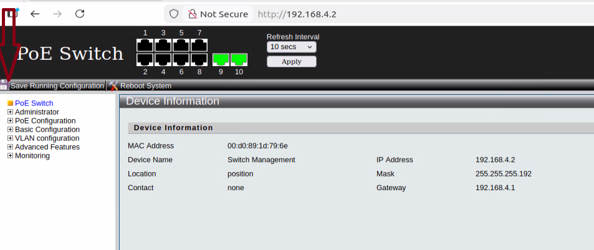The width and height of the screenshot is (594, 250).
Task: Click the green port 10 icon
Action: coord(239,59)
